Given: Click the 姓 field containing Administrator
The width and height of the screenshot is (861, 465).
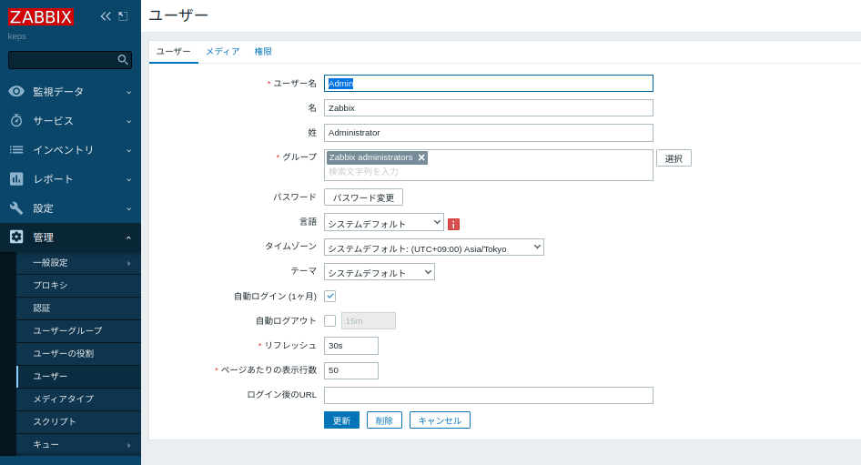Looking at the screenshot, I should click(489, 132).
